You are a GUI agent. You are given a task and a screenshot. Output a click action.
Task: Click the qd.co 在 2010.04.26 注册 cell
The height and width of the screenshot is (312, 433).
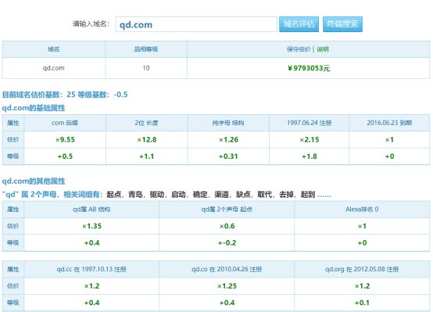coord(227,269)
